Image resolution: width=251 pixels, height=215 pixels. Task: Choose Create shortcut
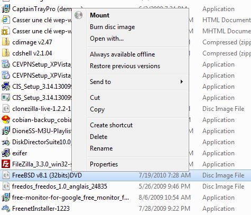click(x=111, y=125)
